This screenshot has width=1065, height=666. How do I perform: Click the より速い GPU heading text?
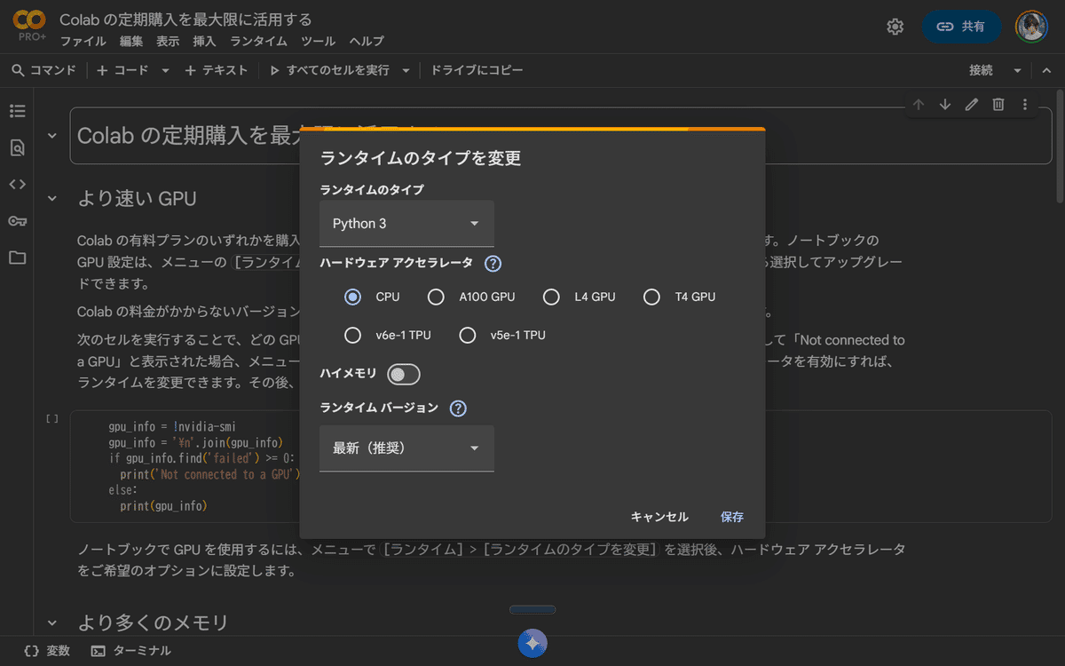coord(137,198)
